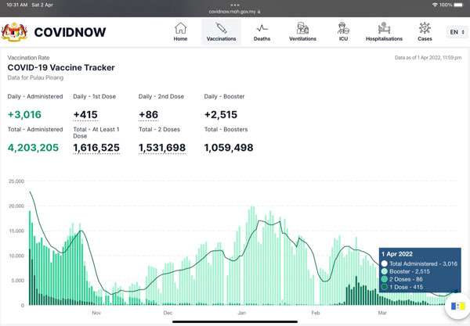Tap the Pulau Pinang flag button
This screenshot has width=470, height=326.
point(457,306)
